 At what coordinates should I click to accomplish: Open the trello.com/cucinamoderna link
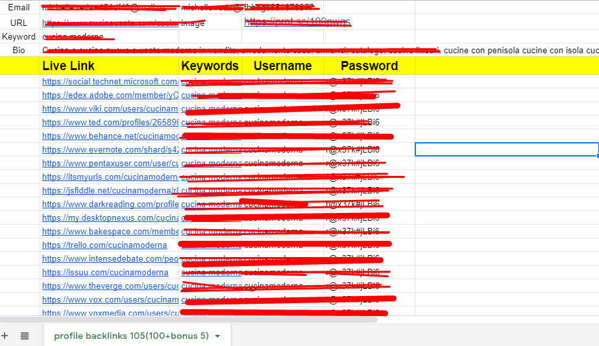coord(104,245)
